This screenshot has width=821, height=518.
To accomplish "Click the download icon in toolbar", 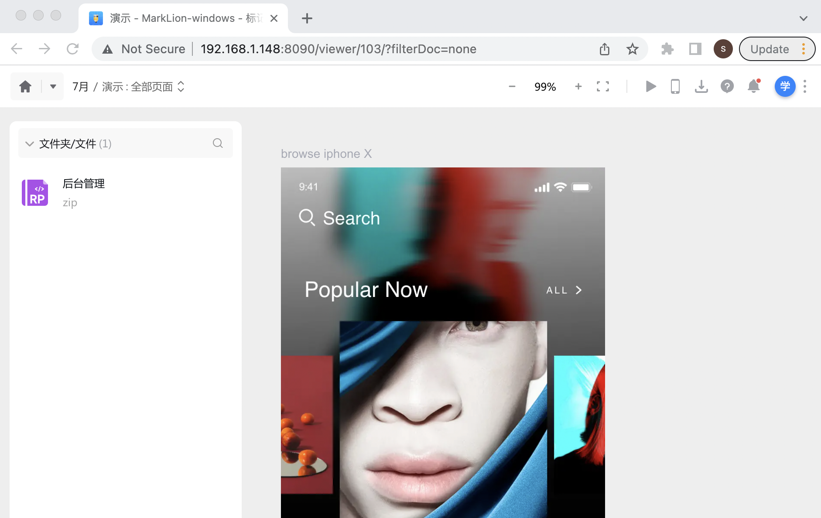I will (x=701, y=86).
